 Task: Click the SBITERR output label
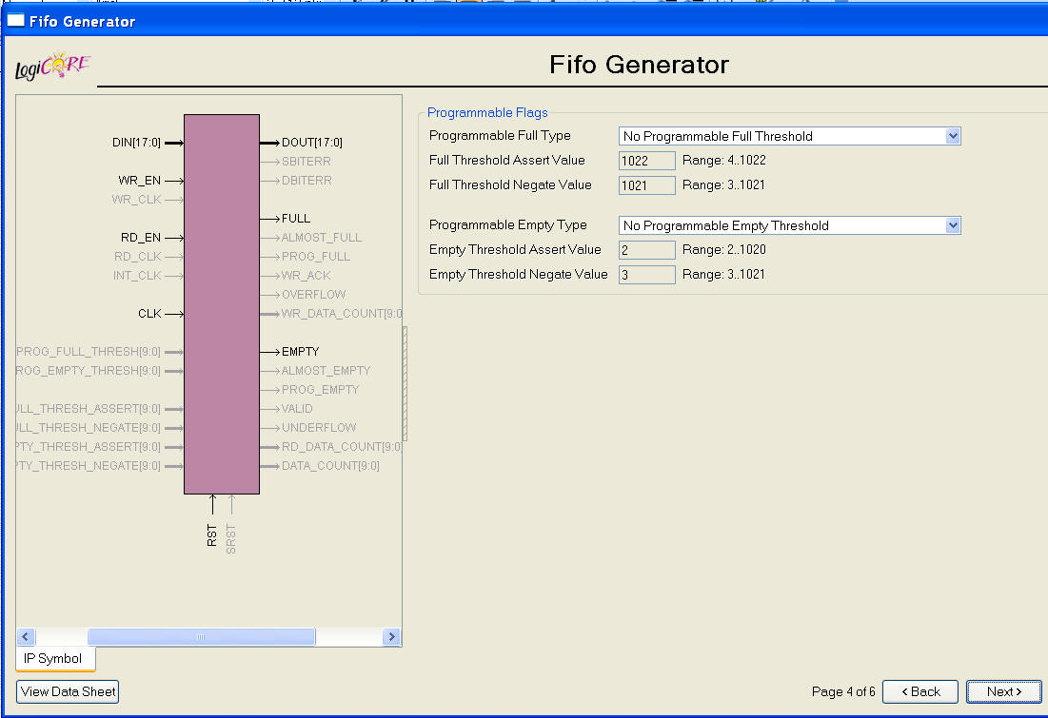click(x=306, y=162)
